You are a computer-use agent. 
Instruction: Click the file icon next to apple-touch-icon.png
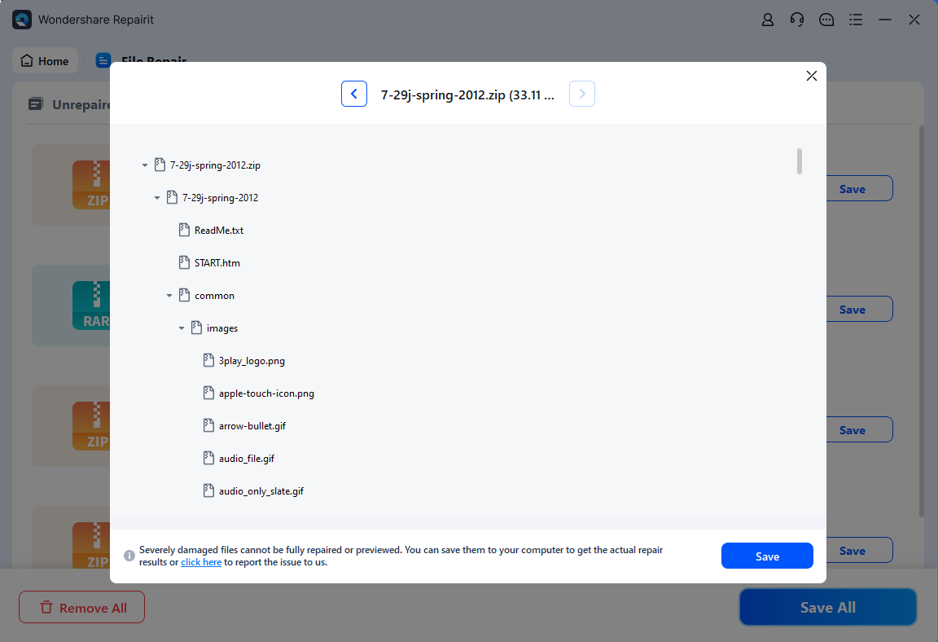(208, 393)
